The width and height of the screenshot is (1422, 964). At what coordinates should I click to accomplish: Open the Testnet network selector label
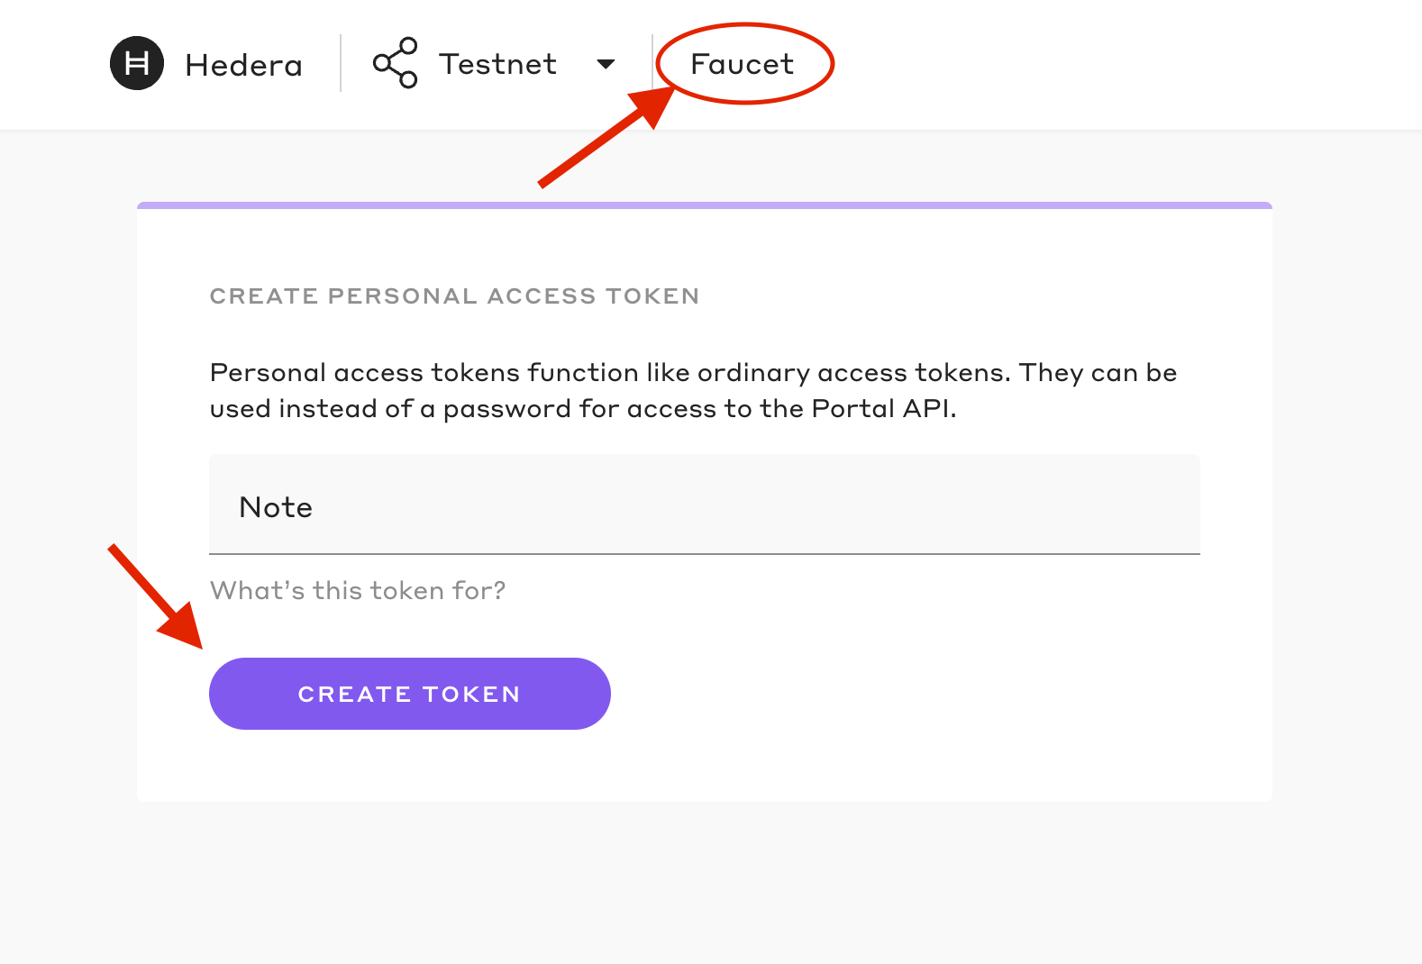(497, 64)
